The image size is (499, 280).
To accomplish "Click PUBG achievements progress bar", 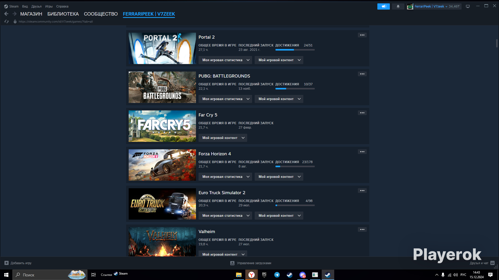I will [295, 89].
